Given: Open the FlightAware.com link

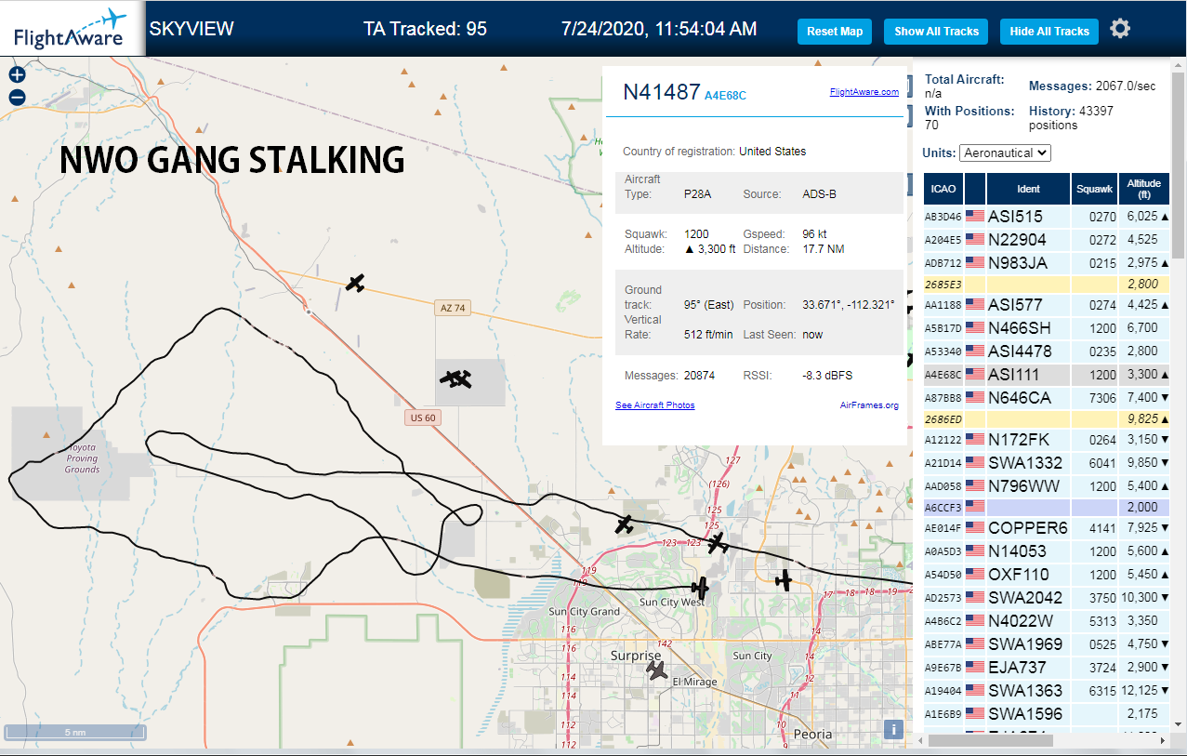Looking at the screenshot, I should [x=864, y=92].
